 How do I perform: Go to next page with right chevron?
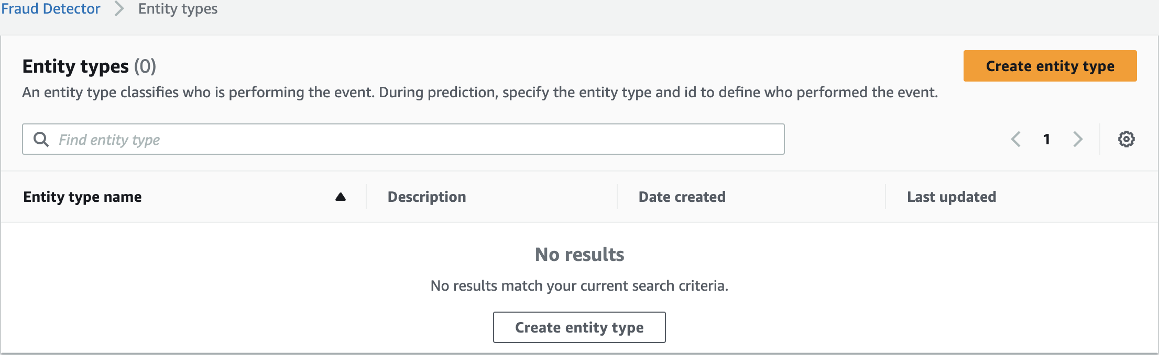(1078, 139)
